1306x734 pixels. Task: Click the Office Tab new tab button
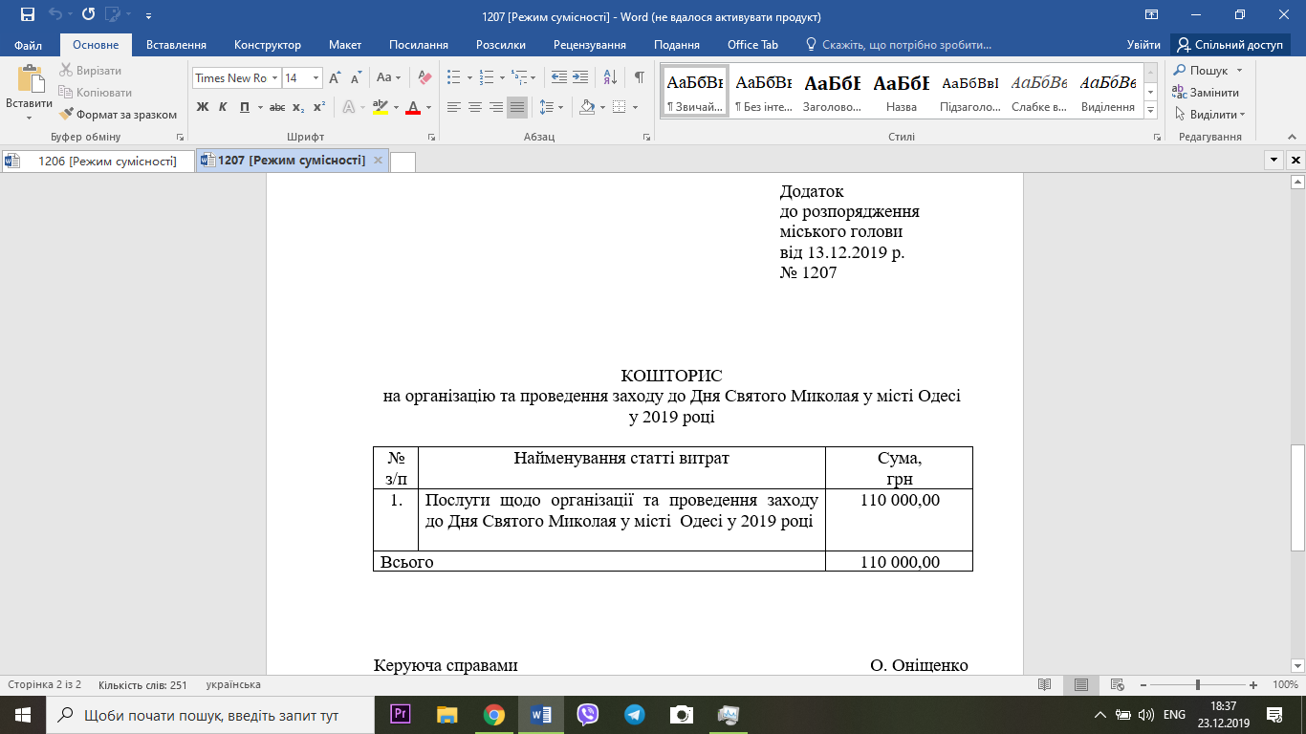(403, 162)
